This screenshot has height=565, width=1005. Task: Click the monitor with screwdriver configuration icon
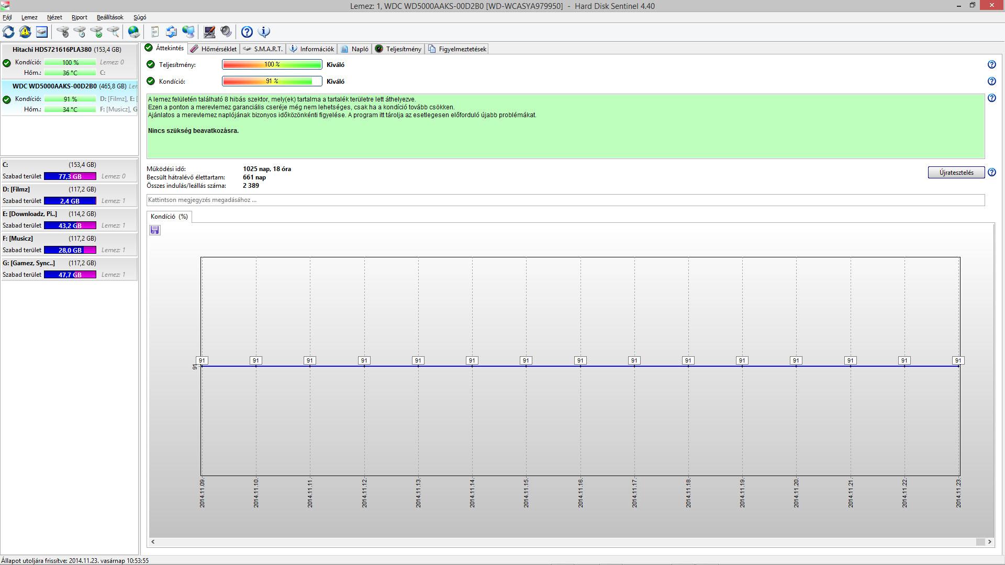click(x=209, y=32)
